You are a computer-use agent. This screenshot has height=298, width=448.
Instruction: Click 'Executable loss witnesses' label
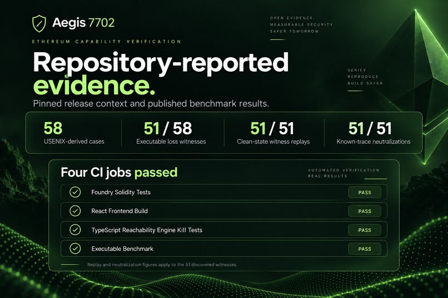[171, 142]
